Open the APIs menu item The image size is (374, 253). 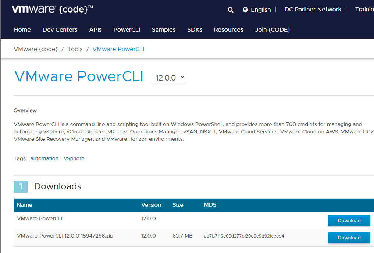pos(95,29)
